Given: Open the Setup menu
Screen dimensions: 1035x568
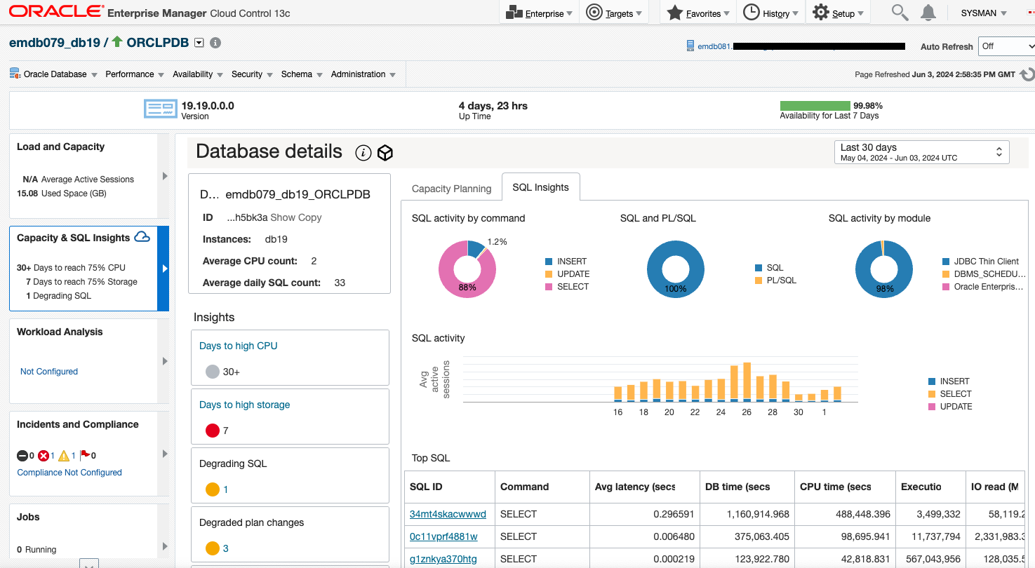Looking at the screenshot, I should pyautogui.click(x=838, y=13).
